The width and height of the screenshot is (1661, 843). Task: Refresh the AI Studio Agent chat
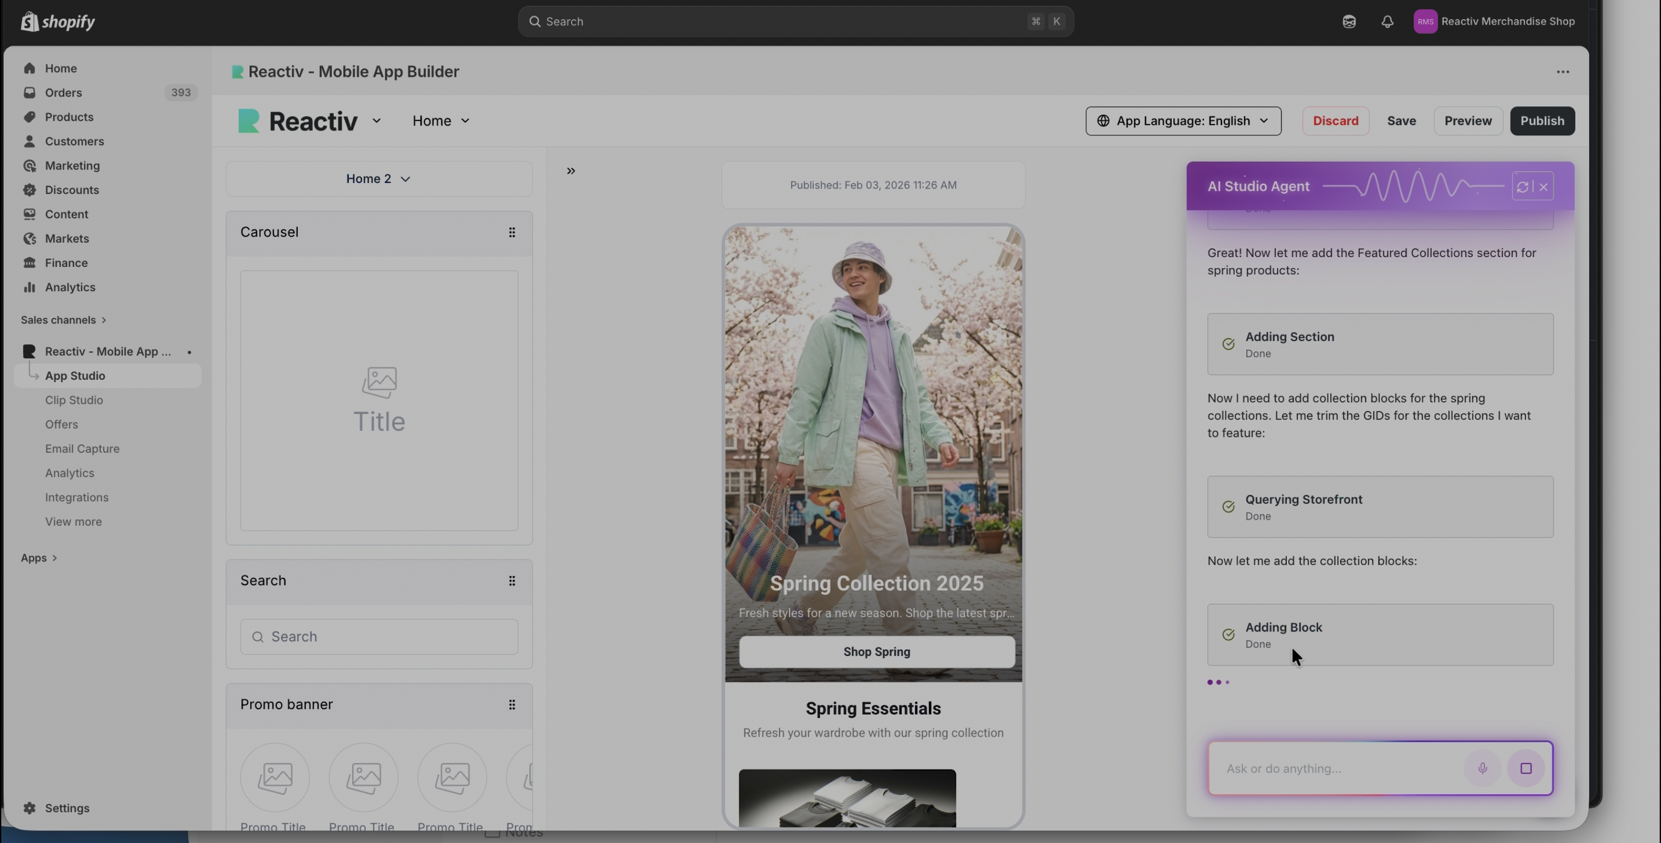click(x=1523, y=187)
